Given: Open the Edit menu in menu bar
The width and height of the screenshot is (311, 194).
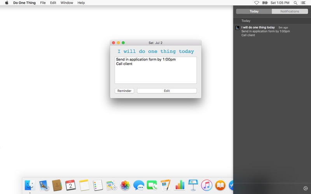Looking at the screenshot, I should [53, 3].
